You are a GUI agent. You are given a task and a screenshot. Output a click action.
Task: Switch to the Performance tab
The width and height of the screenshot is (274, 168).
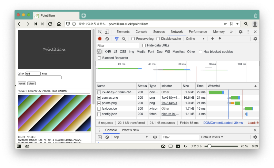pos(198,32)
